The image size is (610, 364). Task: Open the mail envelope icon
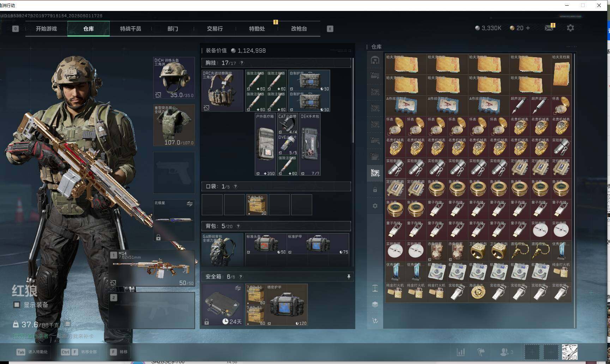[549, 28]
